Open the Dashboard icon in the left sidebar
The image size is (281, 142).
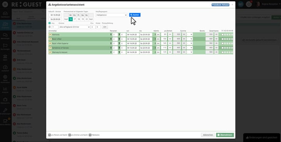pyautogui.click(x=5, y=15)
